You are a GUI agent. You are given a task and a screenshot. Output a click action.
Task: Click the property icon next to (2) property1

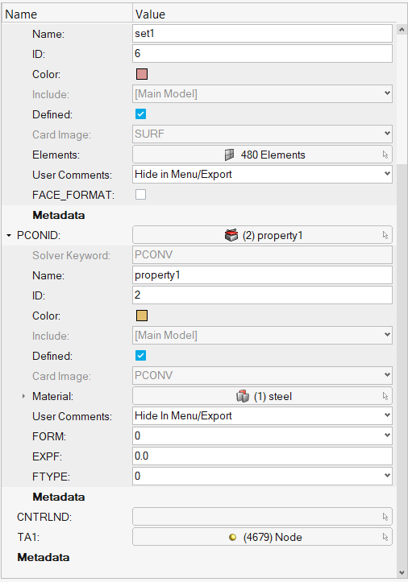pyautogui.click(x=231, y=235)
